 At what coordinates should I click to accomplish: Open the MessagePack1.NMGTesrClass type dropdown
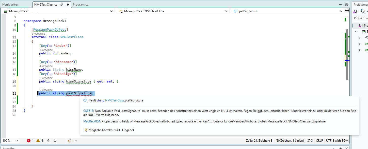(173, 11)
